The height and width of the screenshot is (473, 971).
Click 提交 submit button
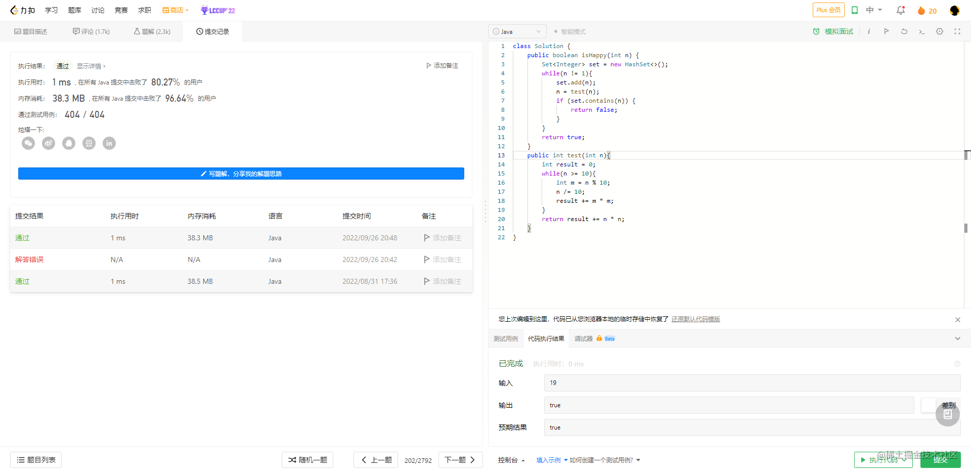pos(941,460)
